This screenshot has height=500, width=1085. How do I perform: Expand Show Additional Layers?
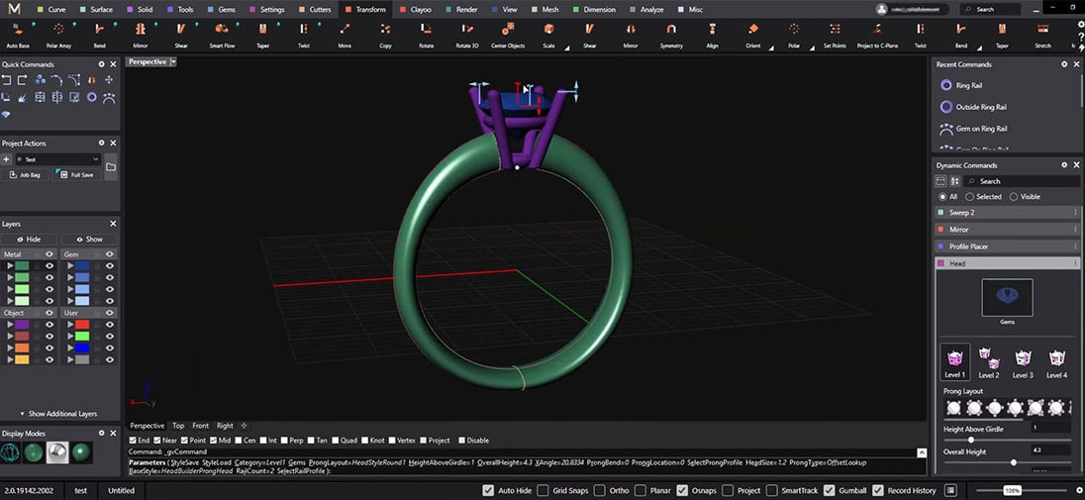[x=60, y=414]
